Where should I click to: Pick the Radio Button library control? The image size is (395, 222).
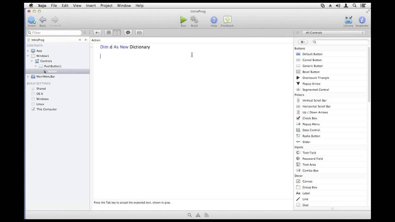point(311,136)
